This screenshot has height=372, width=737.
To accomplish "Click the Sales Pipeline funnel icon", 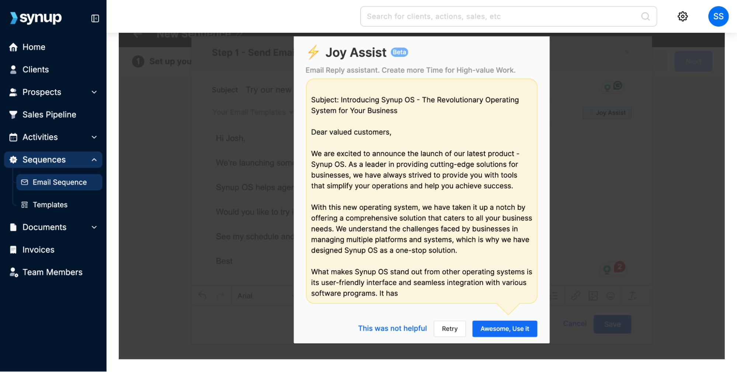I will [x=13, y=115].
